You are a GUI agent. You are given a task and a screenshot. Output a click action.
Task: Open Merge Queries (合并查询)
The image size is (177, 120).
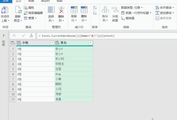(x=165, y=8)
